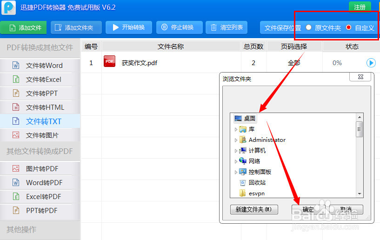The height and width of the screenshot is (240, 380).
Task: Select the 原文件夹 radio button
Action: click(x=308, y=27)
